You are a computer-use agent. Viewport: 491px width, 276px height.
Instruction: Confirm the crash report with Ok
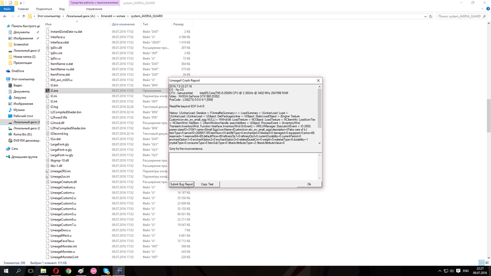point(309,184)
